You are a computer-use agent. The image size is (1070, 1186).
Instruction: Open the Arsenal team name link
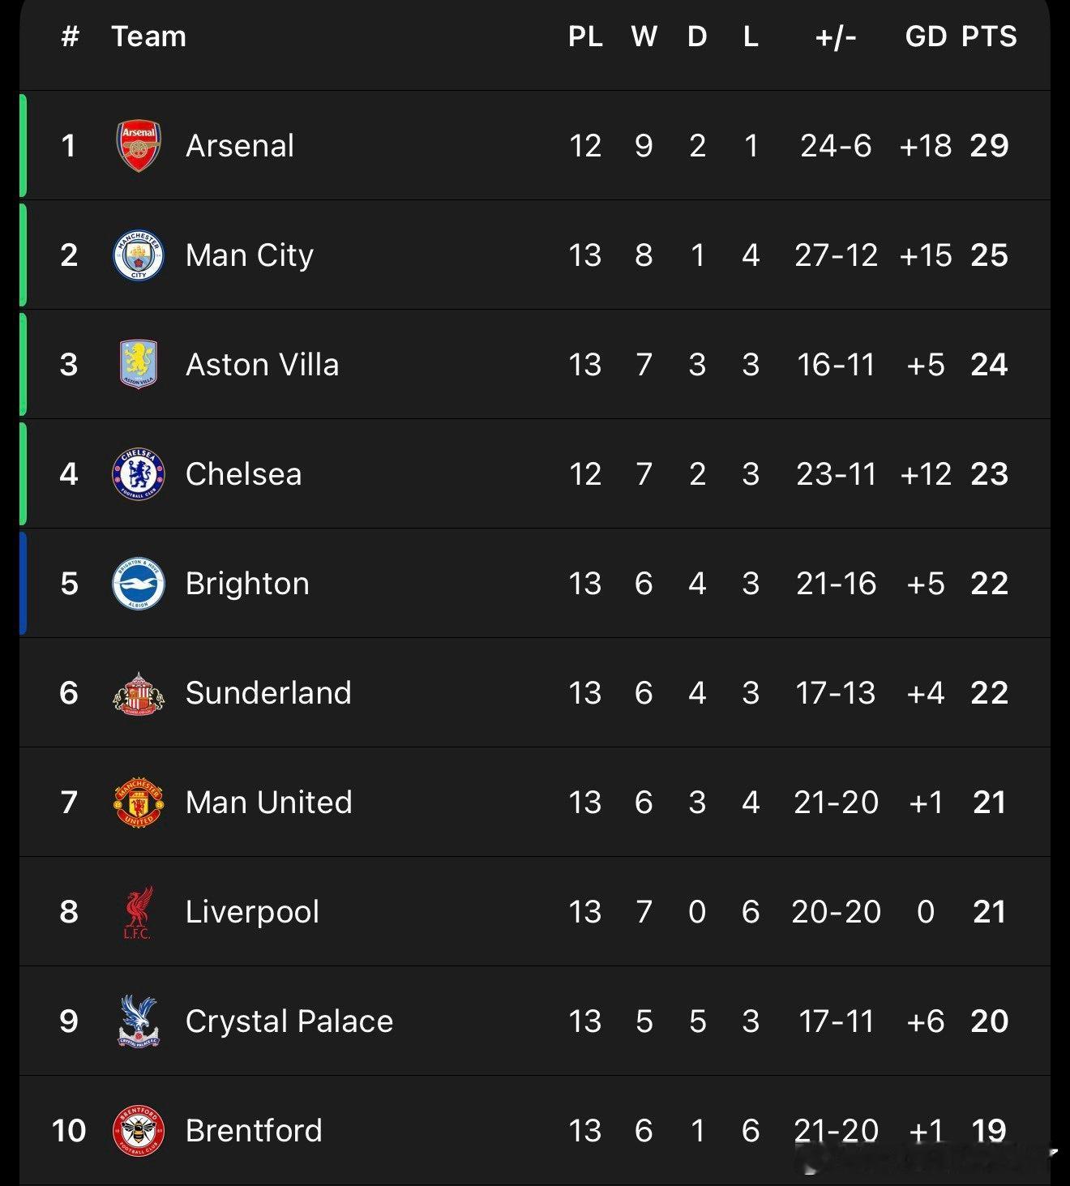(240, 146)
